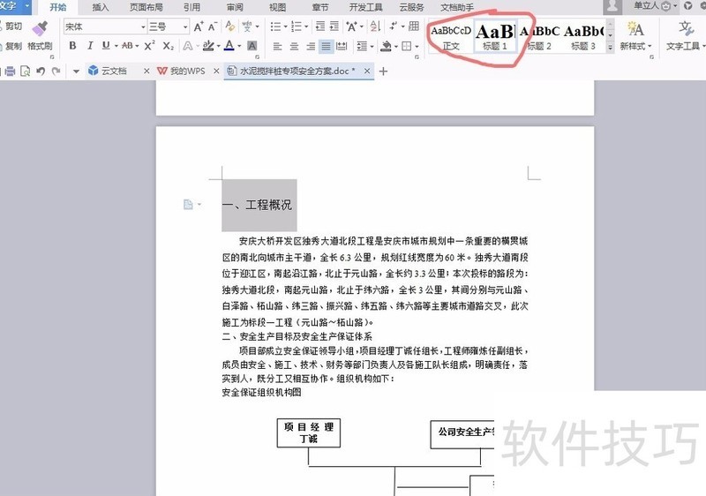Click the sort A-Z icon
This screenshot has width=706, height=496.
376,26
